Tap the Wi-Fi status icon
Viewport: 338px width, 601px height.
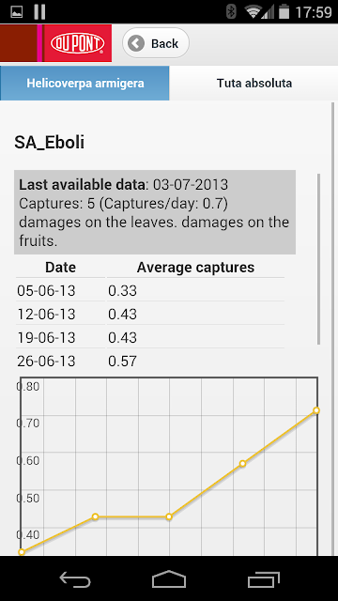(254, 11)
